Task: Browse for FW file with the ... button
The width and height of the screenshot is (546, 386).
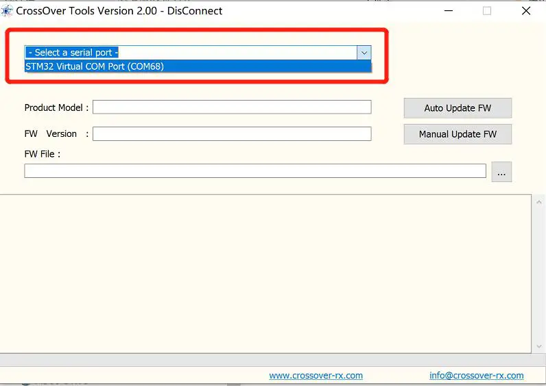Action: click(x=501, y=172)
